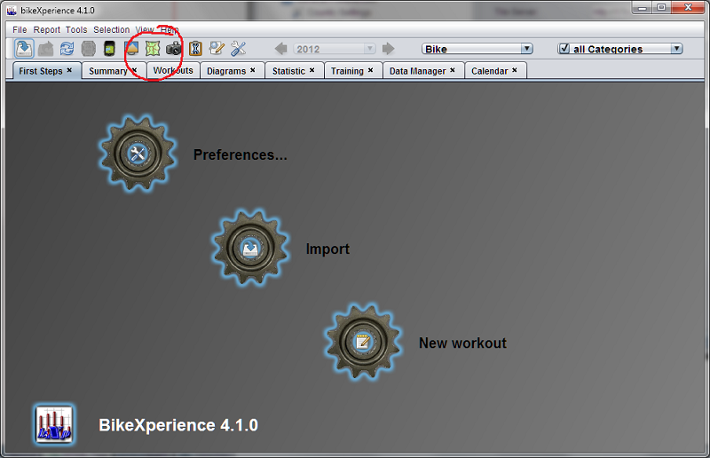Click the bikeXperience title bar app icon
Screen dimensions: 710x458
pyautogui.click(x=12, y=10)
